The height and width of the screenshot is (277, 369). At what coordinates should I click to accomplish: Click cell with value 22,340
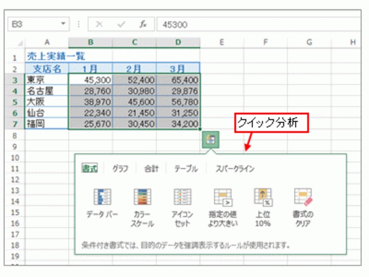coord(90,113)
